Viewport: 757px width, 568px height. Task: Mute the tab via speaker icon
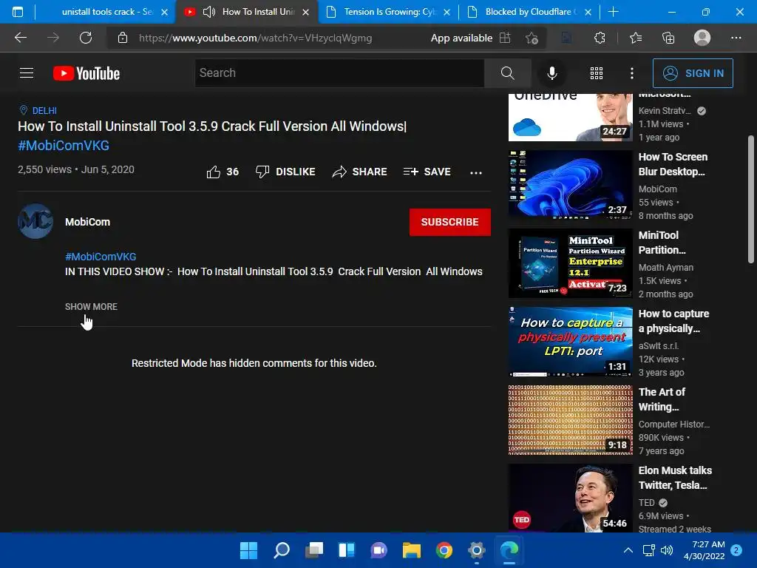point(208,12)
